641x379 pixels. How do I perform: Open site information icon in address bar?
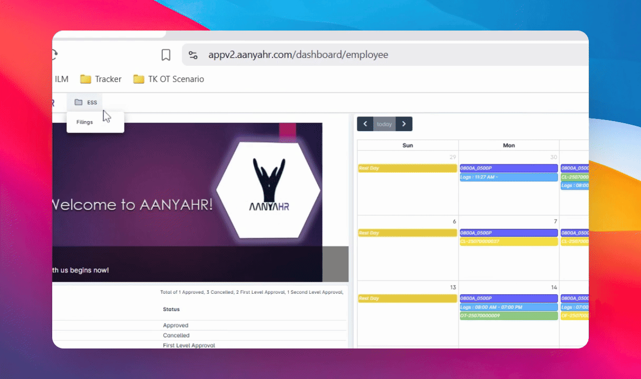tap(193, 55)
